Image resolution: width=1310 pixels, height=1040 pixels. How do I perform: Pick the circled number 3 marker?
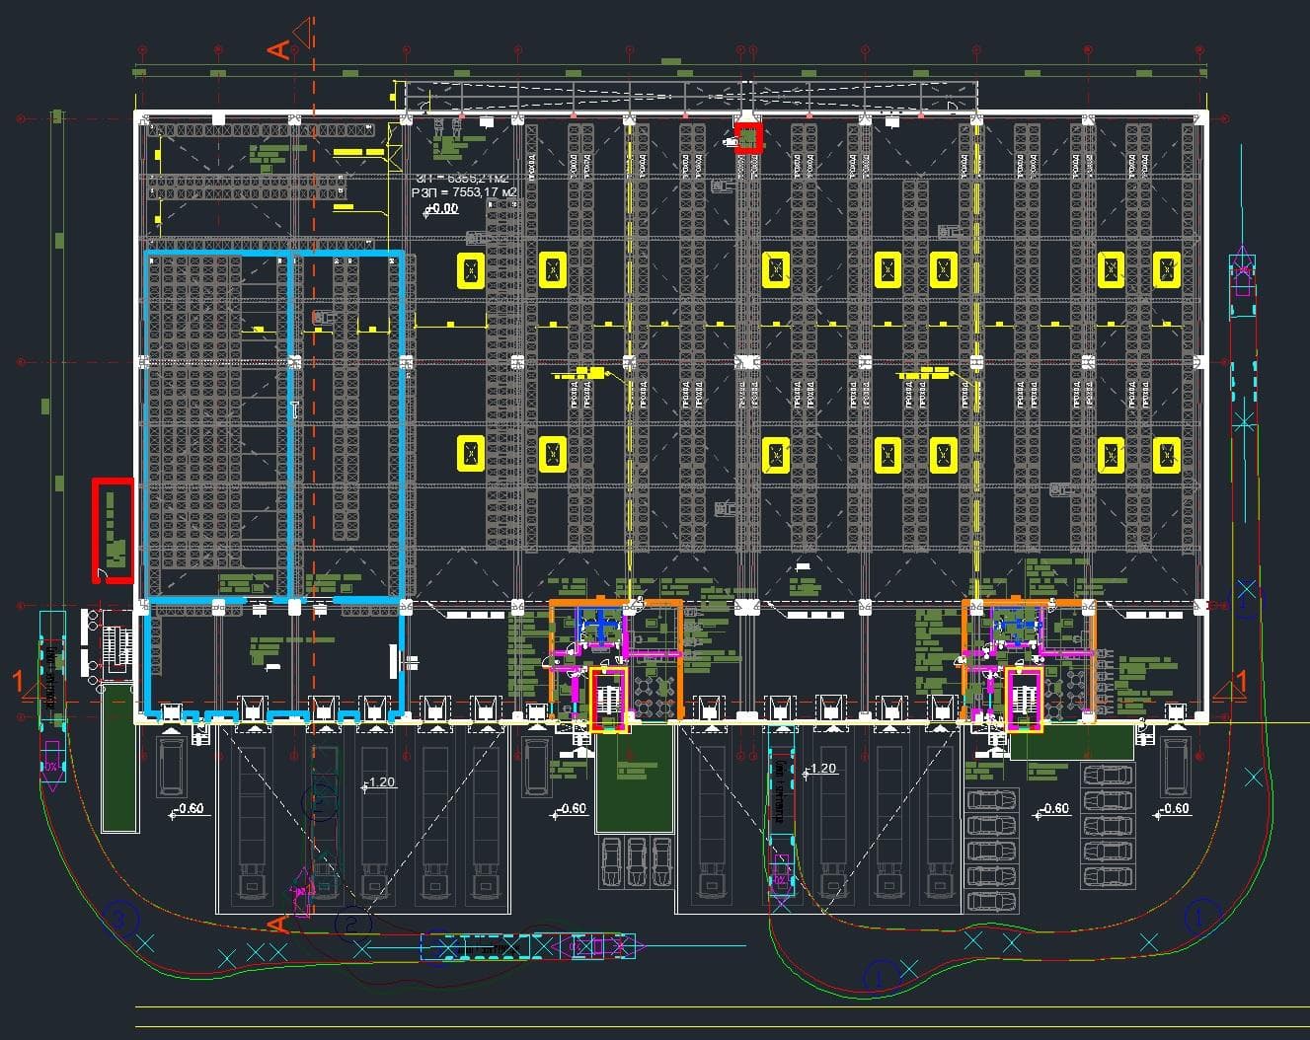click(121, 921)
